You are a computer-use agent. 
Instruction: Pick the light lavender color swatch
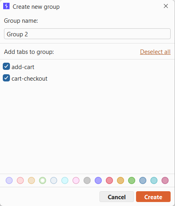click(x=9, y=180)
